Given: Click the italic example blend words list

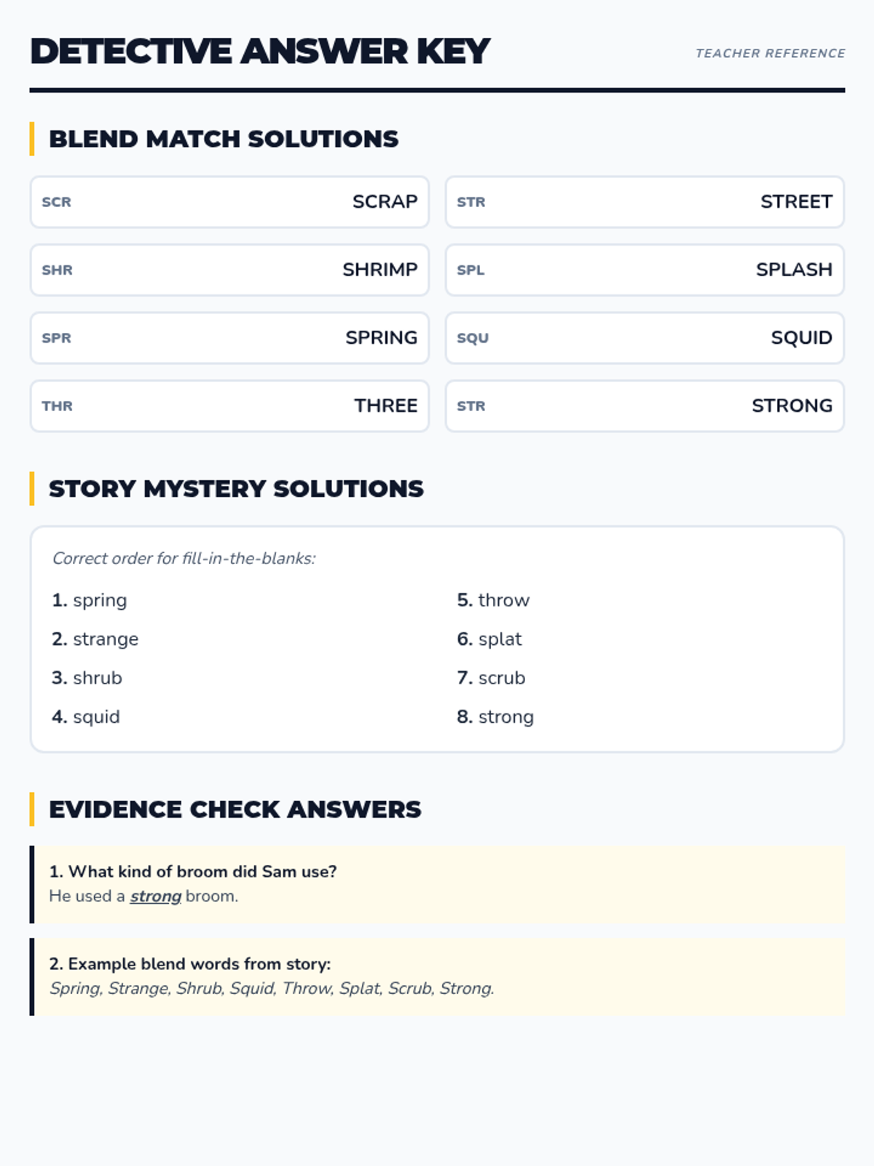Looking at the screenshot, I should (x=272, y=988).
